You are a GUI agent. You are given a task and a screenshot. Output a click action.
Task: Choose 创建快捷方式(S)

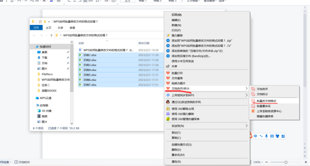tap(182, 145)
